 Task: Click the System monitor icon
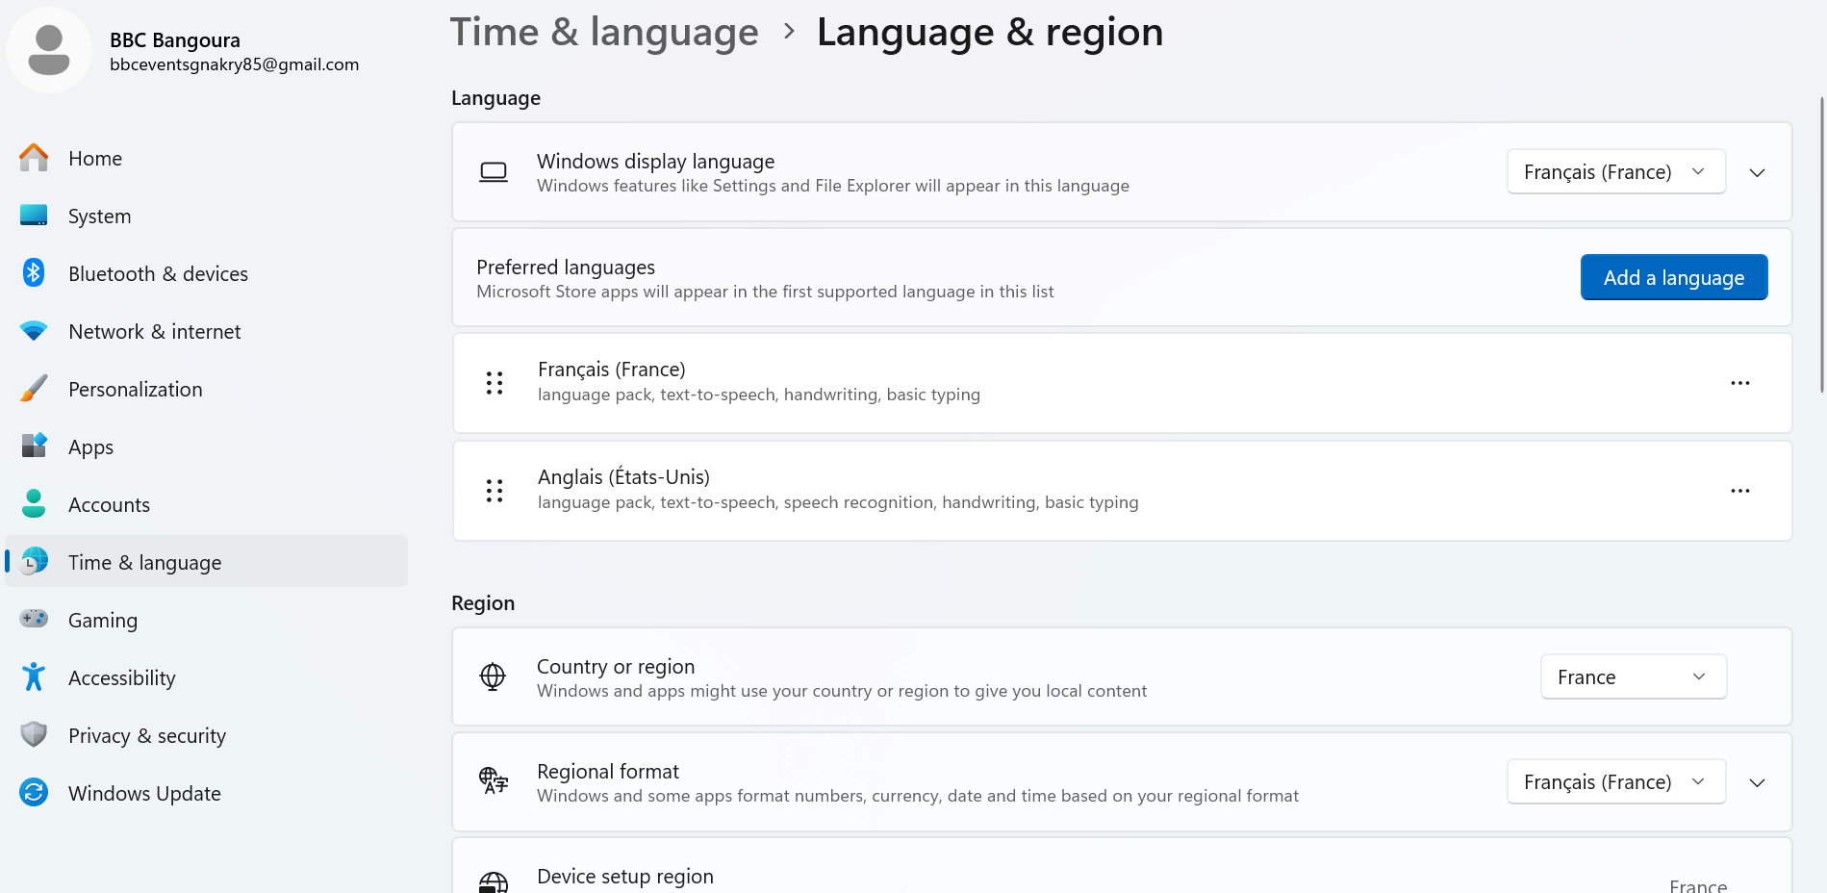(x=34, y=216)
